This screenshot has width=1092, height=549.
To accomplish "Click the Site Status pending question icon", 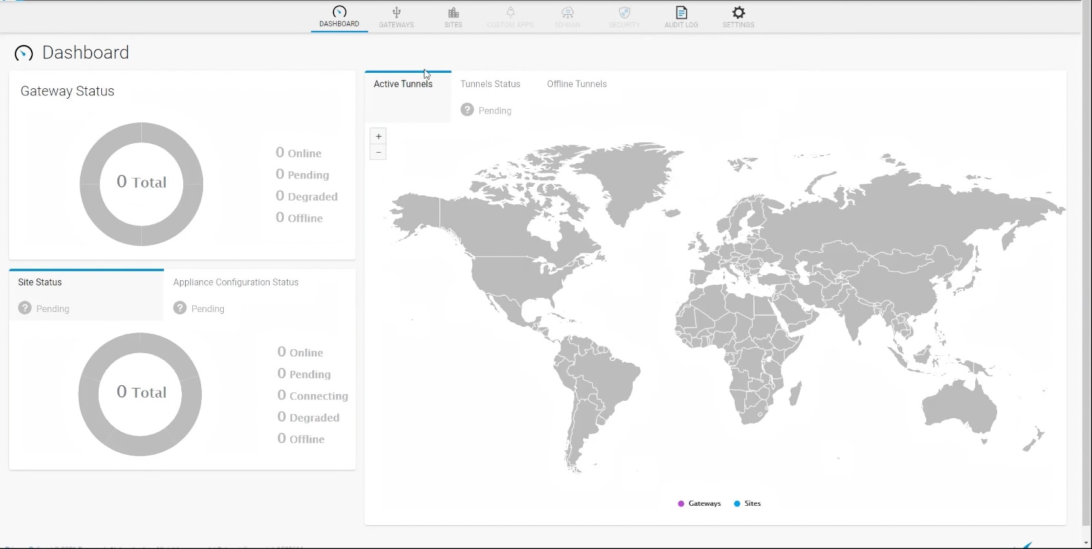I will 25,308.
